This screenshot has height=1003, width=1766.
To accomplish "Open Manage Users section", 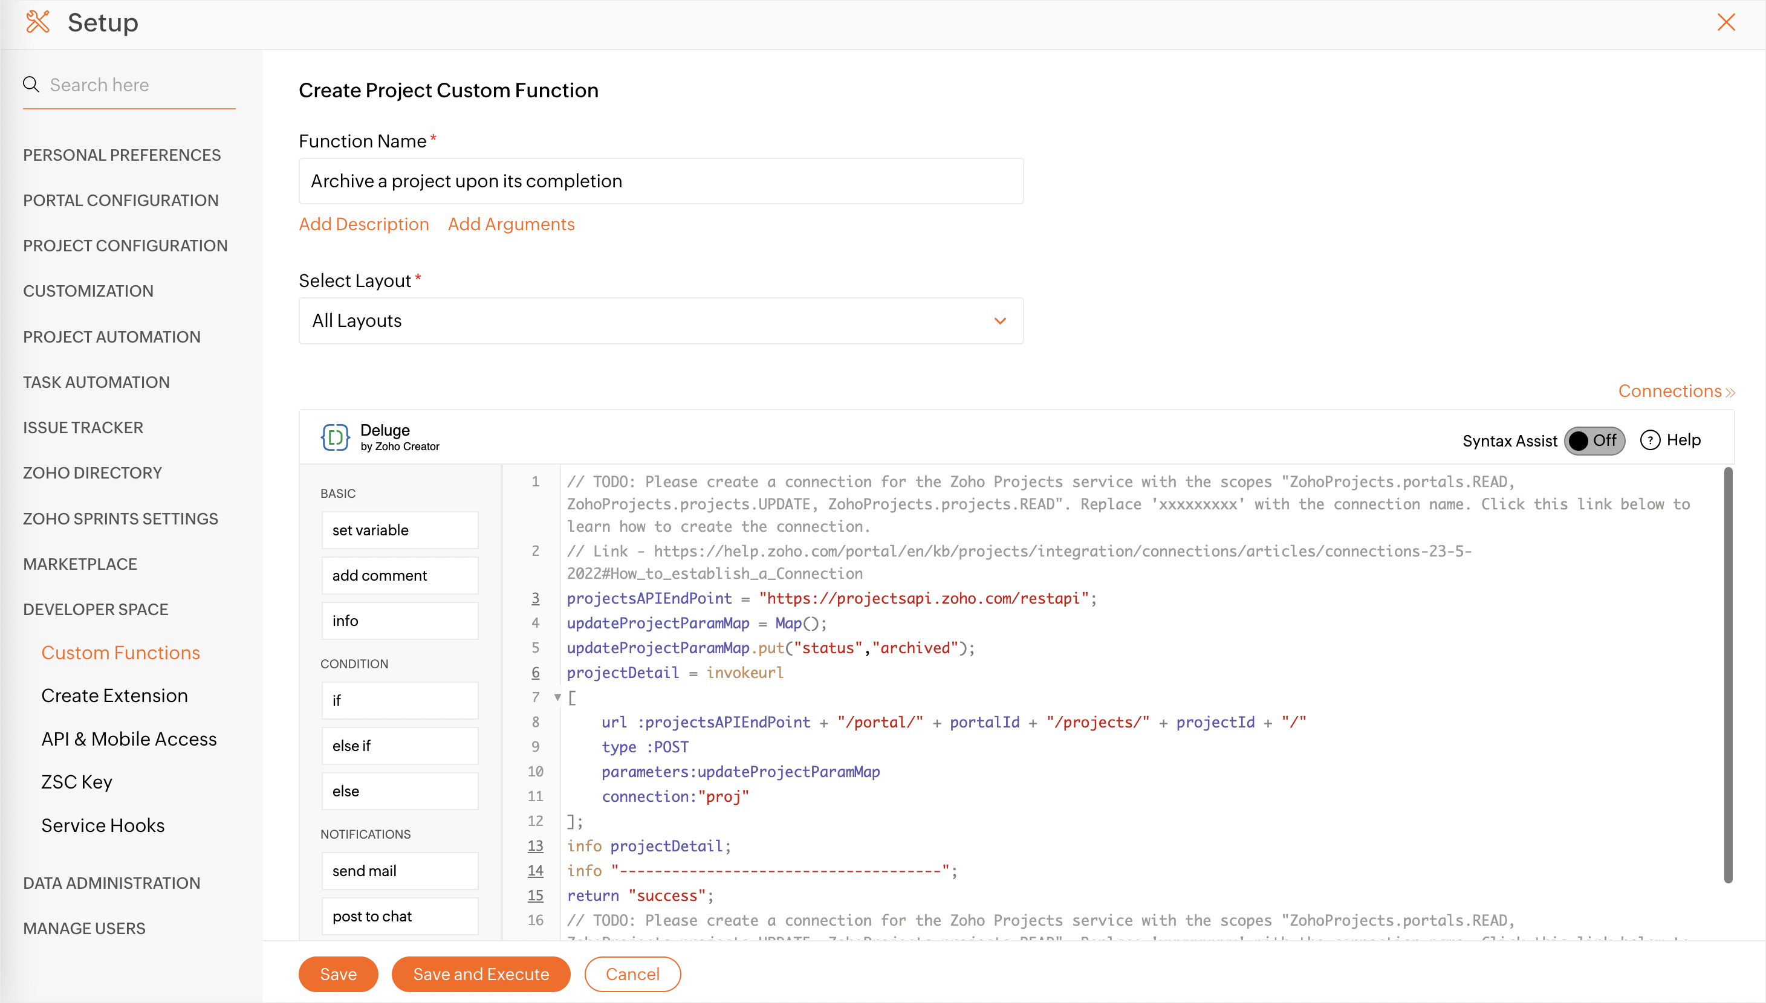I will point(84,929).
